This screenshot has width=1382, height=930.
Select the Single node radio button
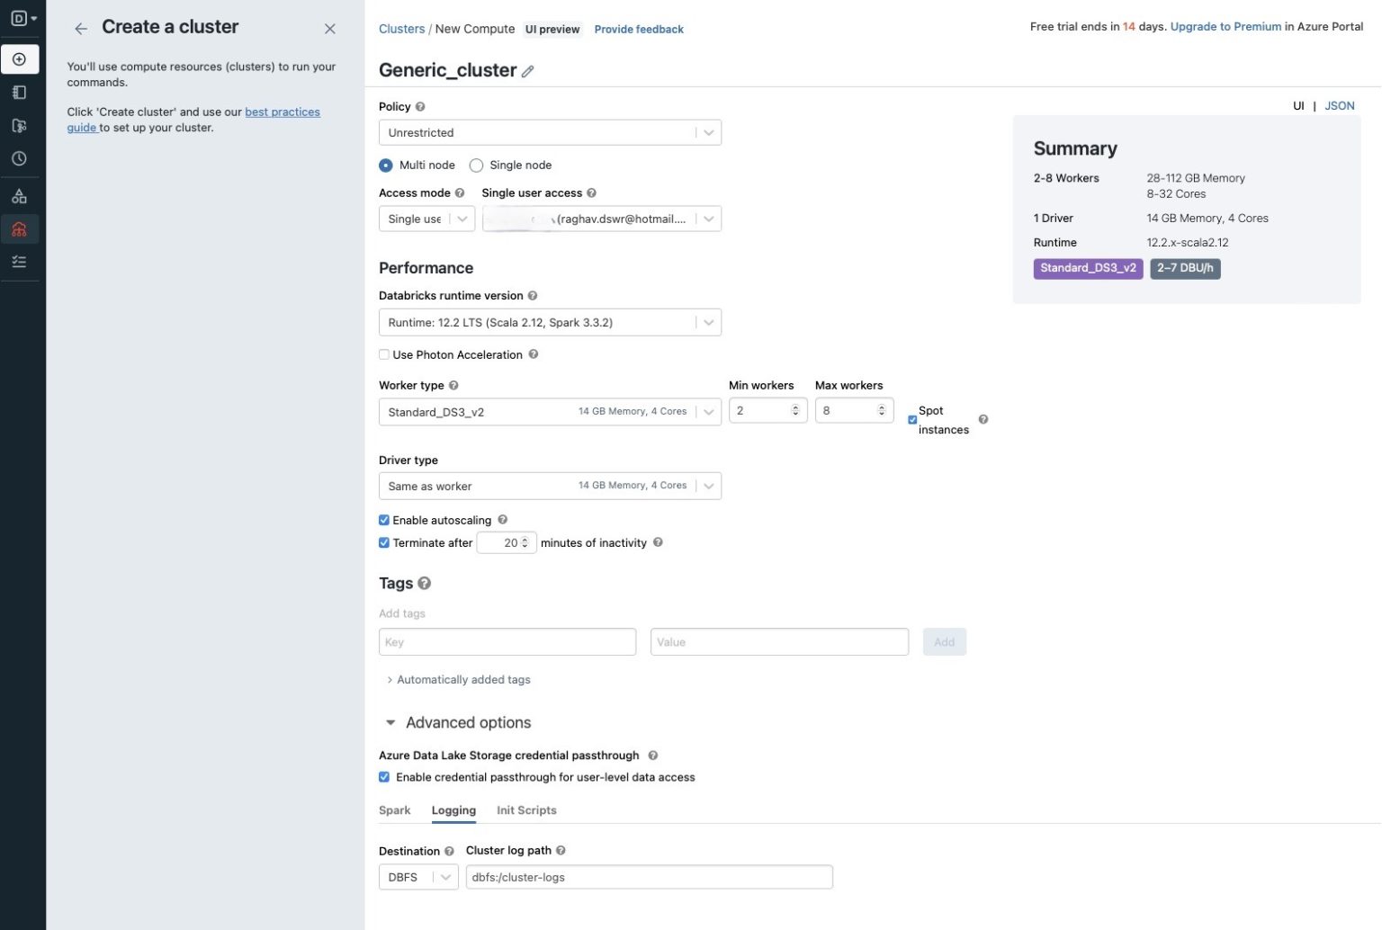tap(475, 165)
